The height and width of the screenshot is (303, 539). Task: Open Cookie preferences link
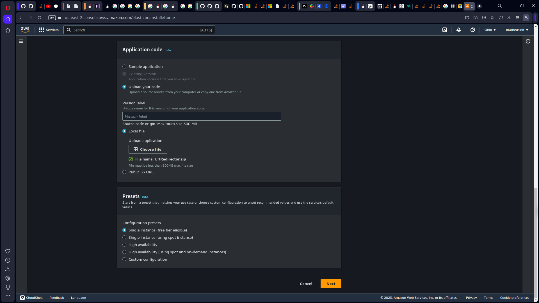[515, 298]
